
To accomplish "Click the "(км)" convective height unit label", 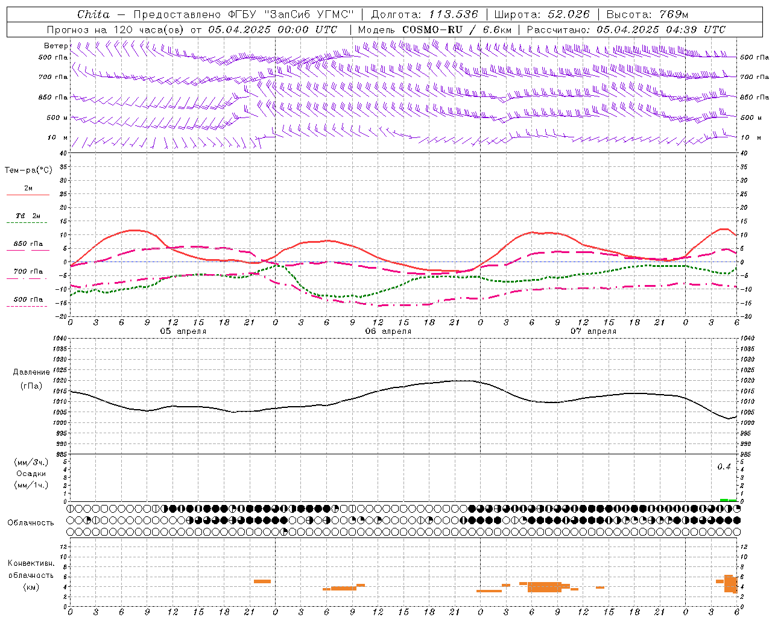I will 31,587.
